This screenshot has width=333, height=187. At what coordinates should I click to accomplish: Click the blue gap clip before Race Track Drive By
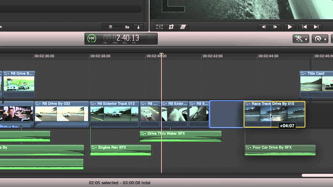pyautogui.click(x=227, y=114)
